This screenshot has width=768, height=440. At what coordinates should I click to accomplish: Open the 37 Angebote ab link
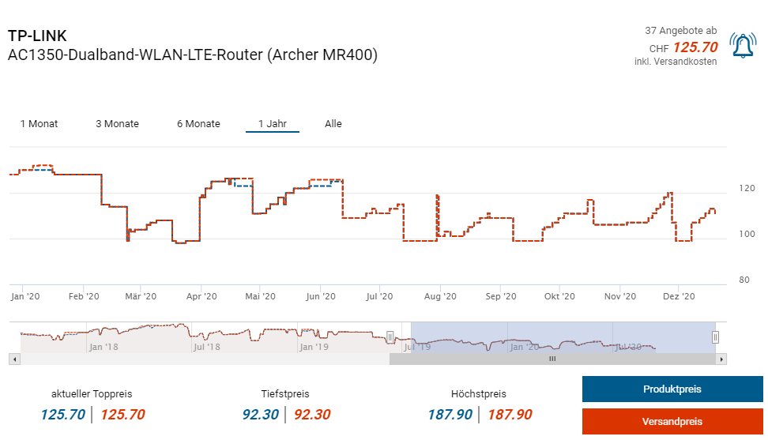[680, 31]
